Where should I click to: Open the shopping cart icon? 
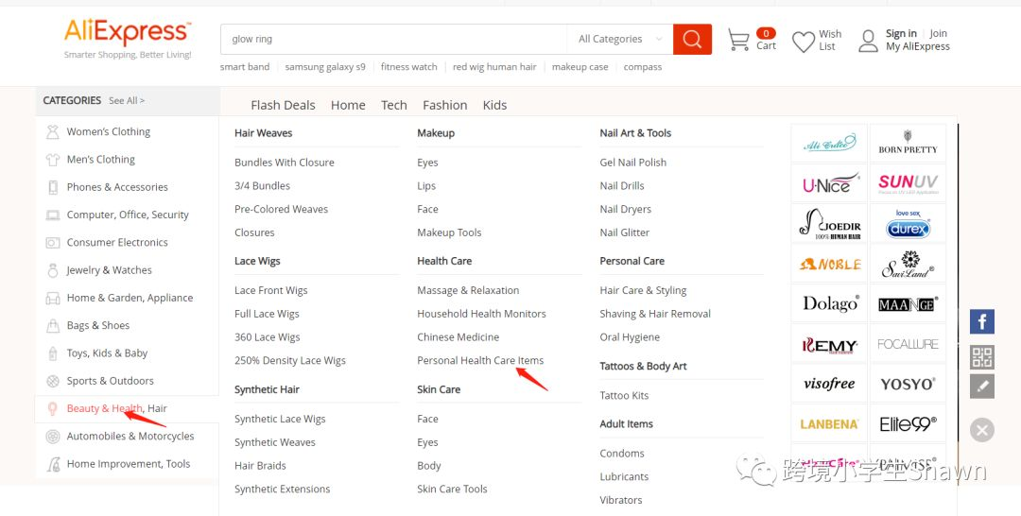point(737,40)
